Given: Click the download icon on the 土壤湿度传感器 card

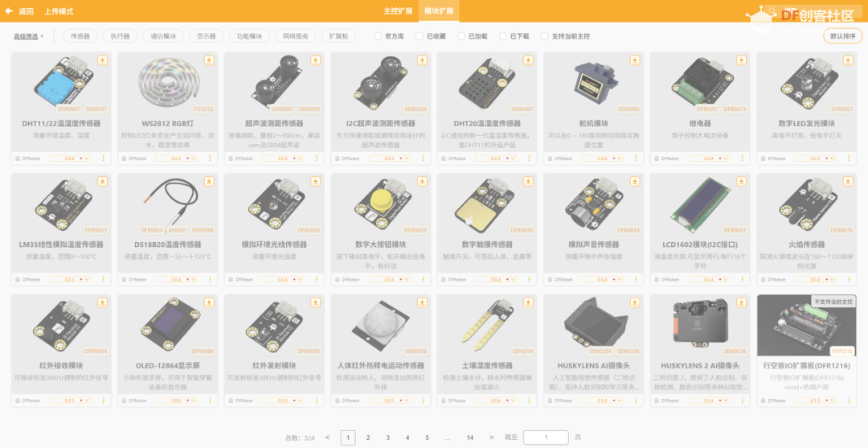Looking at the screenshot, I should click(528, 302).
